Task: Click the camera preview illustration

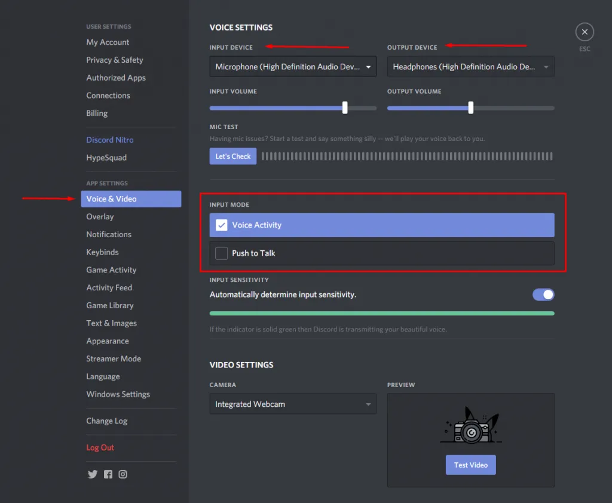Action: tap(471, 425)
